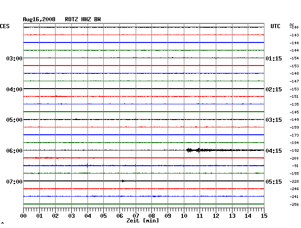Click the DC offset value -91
Viewport: 301px width, 228px height.
[x=295, y=166]
